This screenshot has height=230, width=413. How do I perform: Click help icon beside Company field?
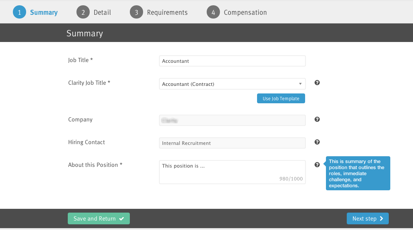pyautogui.click(x=317, y=119)
